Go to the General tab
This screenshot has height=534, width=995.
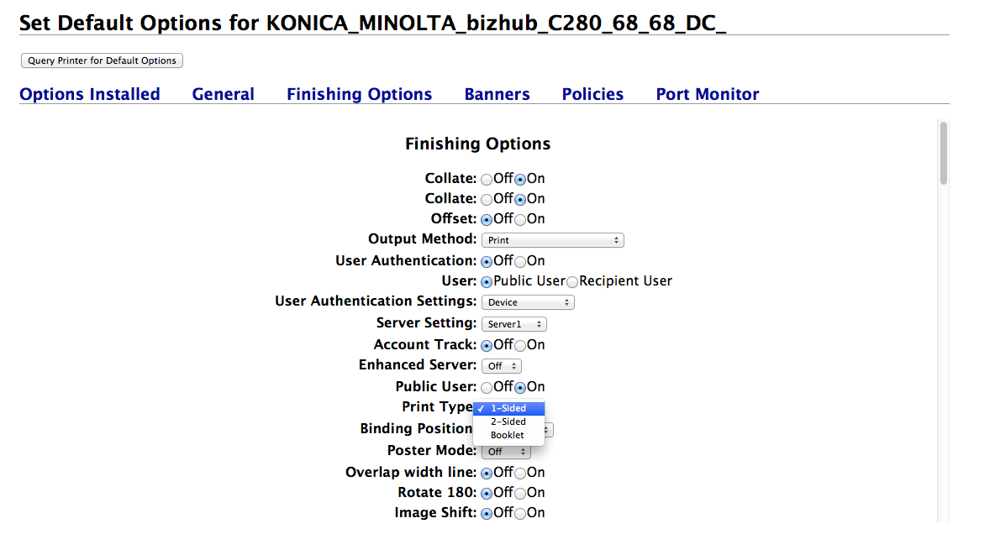click(x=224, y=94)
